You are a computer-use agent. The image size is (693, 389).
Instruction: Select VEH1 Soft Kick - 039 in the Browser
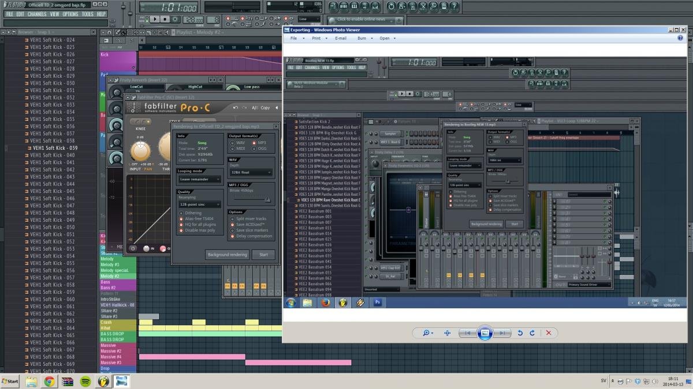(55, 148)
